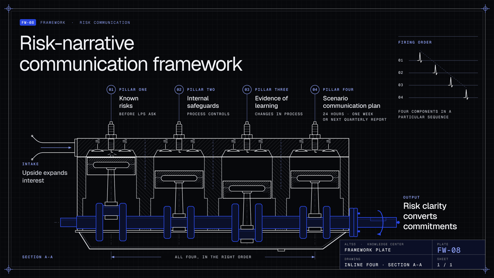Click 'FRAMEWORK PLATE' in title block
Image resolution: width=494 pixels, height=278 pixels.
coord(368,250)
